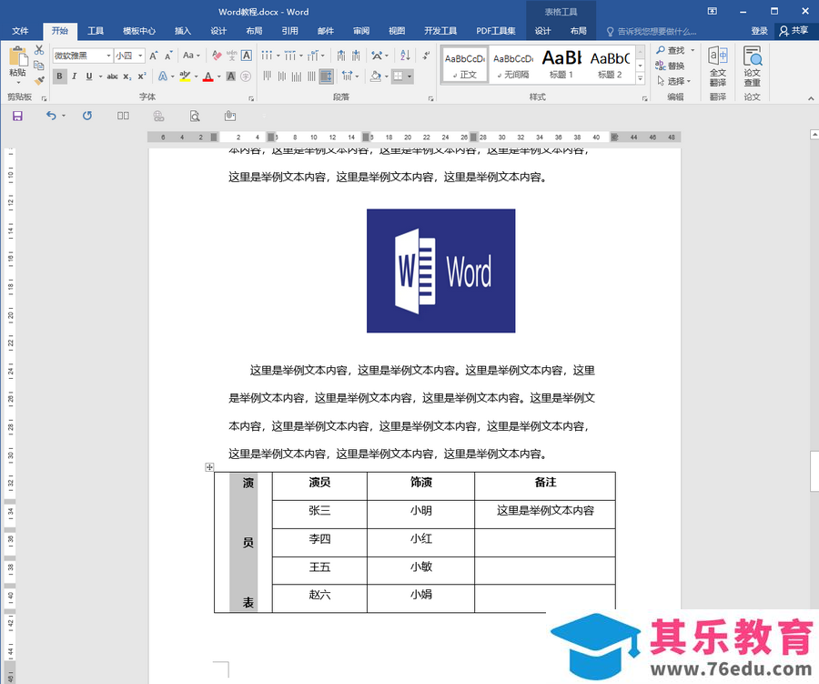Viewport: 819px width, 684px height.
Task: Switch to reading view from quick access
Action: pos(123,116)
